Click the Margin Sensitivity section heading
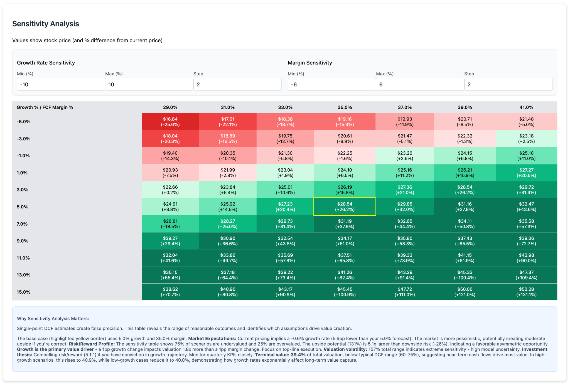This screenshot has width=570, height=385. (310, 63)
